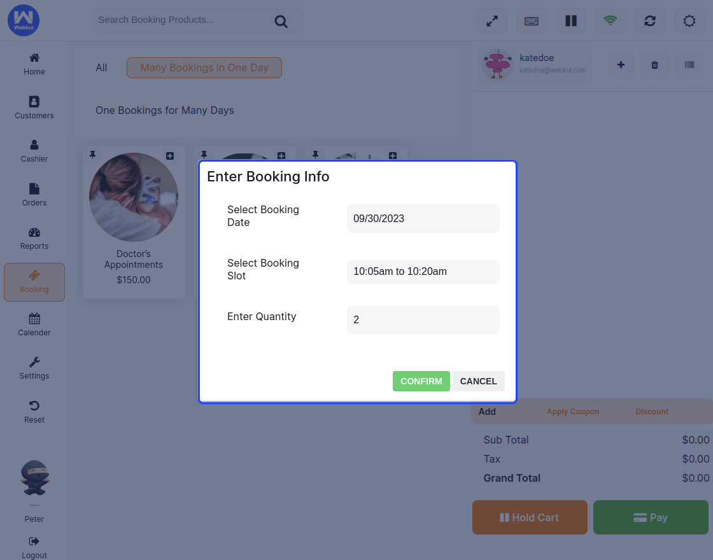
Task: Open the Doctor's Appointments product thumbnail
Action: [x=134, y=197]
